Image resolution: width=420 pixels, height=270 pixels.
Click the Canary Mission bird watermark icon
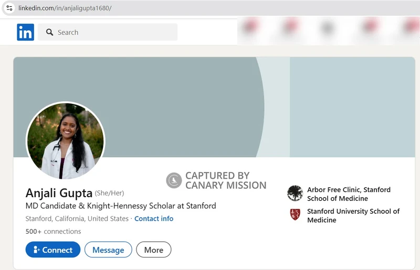(x=174, y=180)
